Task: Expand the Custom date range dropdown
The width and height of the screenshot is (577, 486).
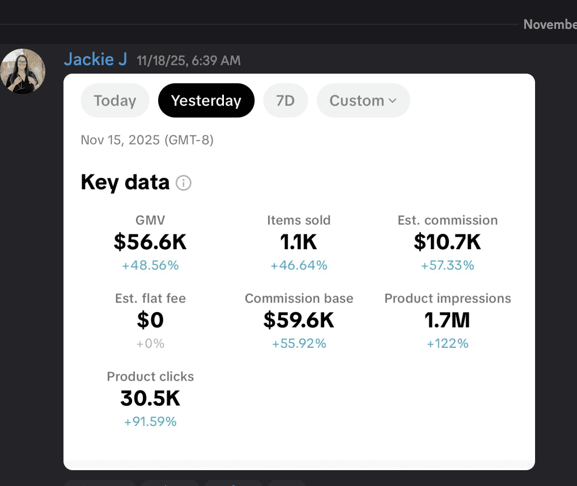Action: pyautogui.click(x=363, y=101)
